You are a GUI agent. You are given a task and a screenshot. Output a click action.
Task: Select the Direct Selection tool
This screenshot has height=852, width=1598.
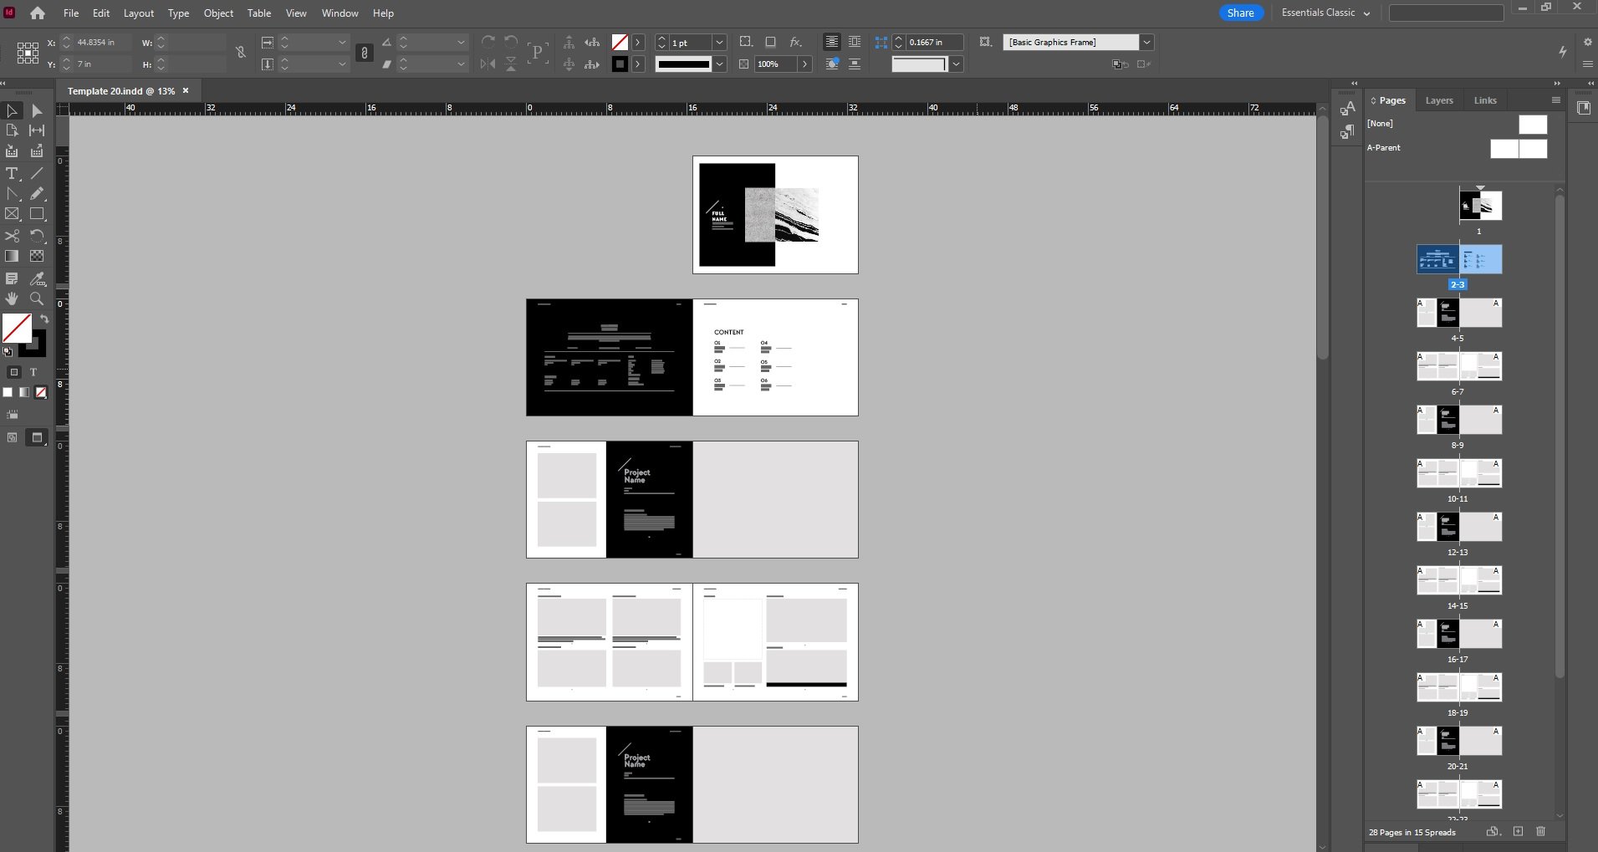pyautogui.click(x=37, y=110)
